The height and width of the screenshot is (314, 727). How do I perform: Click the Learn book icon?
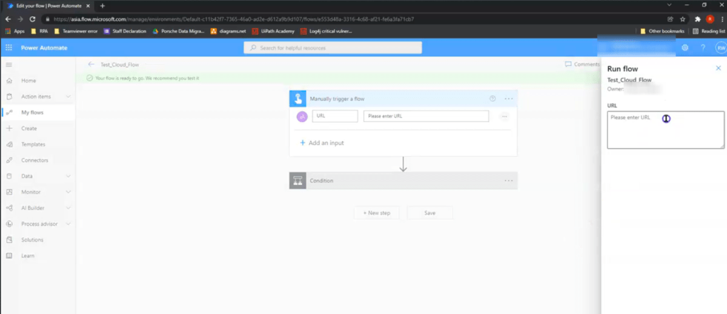tap(9, 256)
